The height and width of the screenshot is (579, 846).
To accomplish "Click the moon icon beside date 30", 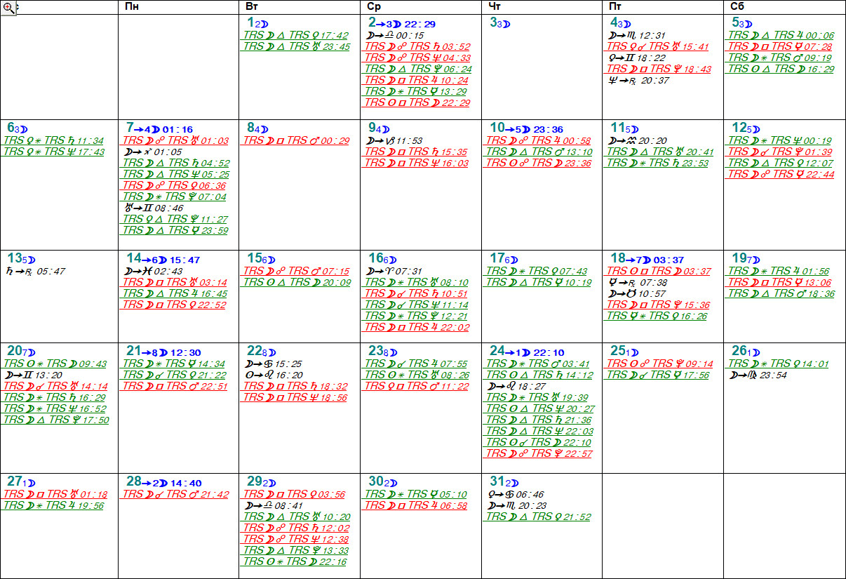I will 395,483.
